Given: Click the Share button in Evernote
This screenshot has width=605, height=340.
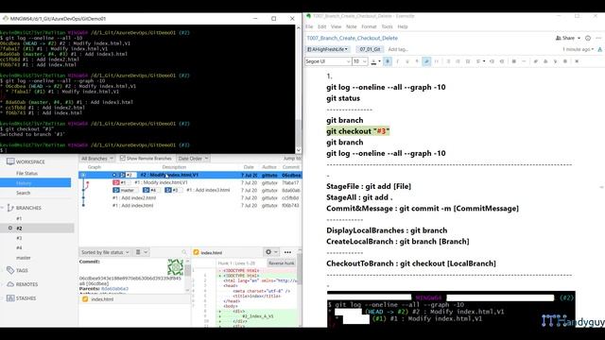Looking at the screenshot, I should coord(565,38).
